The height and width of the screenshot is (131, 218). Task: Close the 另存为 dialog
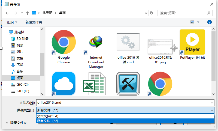pyautogui.click(x=212, y=4)
